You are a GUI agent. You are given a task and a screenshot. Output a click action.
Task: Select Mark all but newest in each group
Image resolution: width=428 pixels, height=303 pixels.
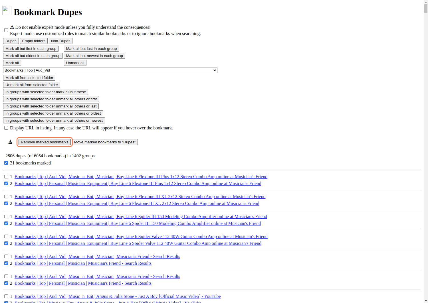pos(94,56)
